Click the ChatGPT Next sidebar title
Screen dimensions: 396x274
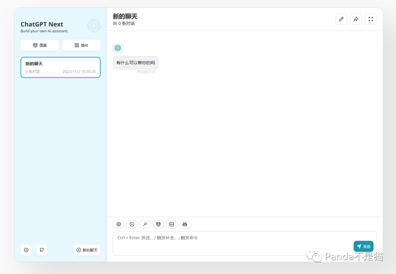click(42, 24)
